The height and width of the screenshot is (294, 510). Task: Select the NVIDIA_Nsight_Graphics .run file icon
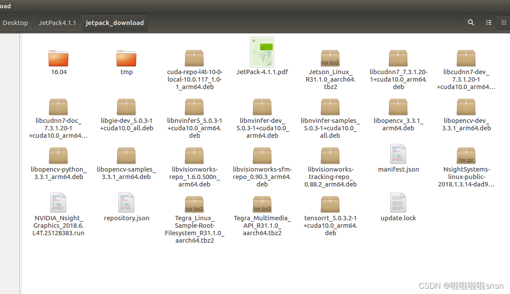58,203
